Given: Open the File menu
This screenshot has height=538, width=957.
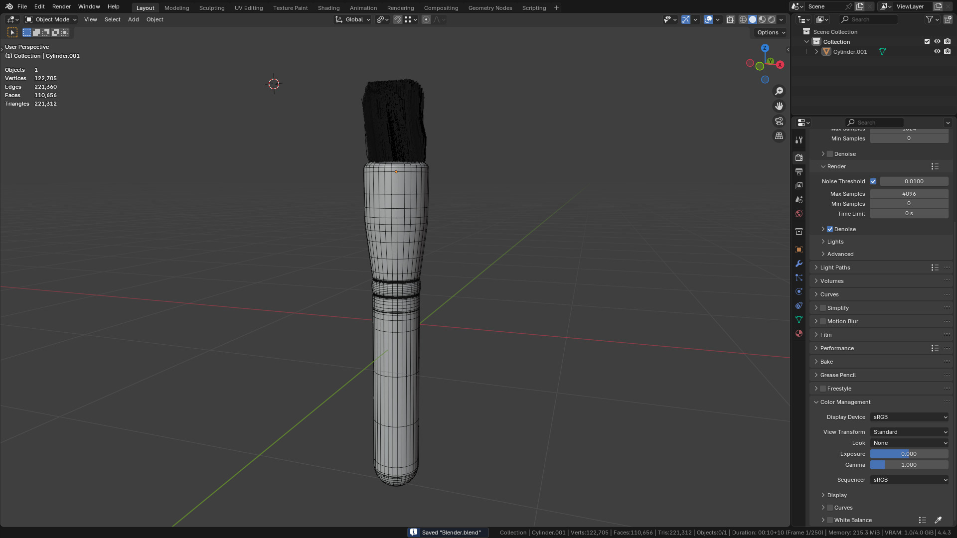Looking at the screenshot, I should click(22, 6).
